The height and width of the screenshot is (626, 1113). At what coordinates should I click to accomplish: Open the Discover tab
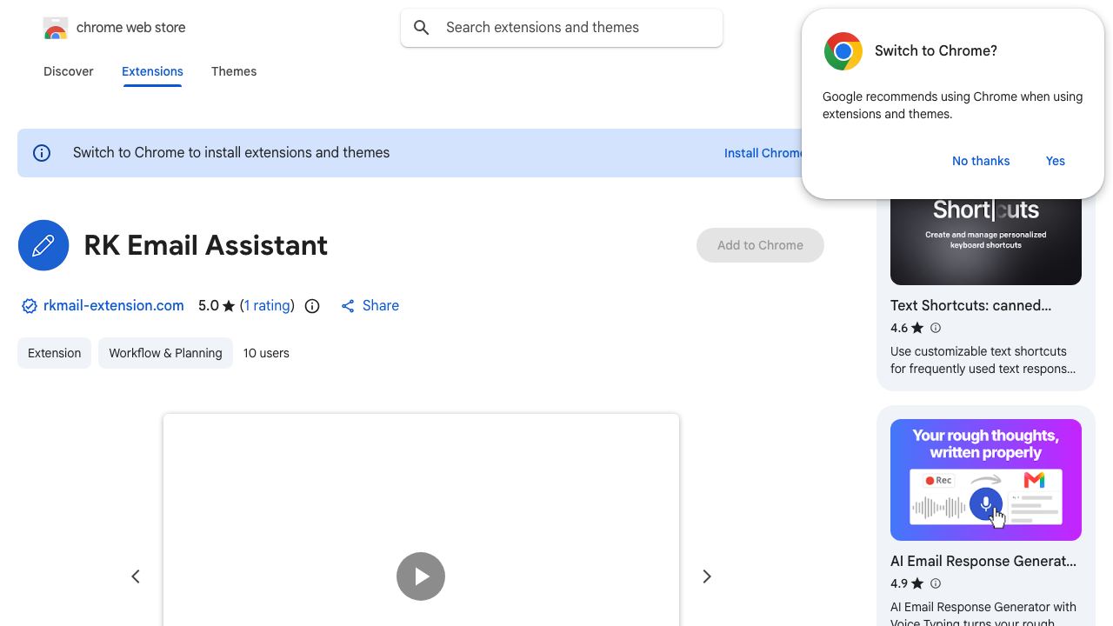69,71
